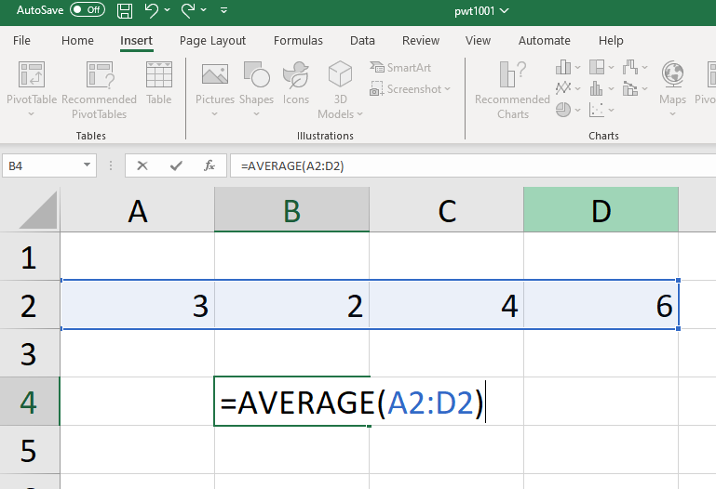Screen dimensions: 716x489
Task: Expand the Name Box dropdown arrow
Action: coord(88,165)
